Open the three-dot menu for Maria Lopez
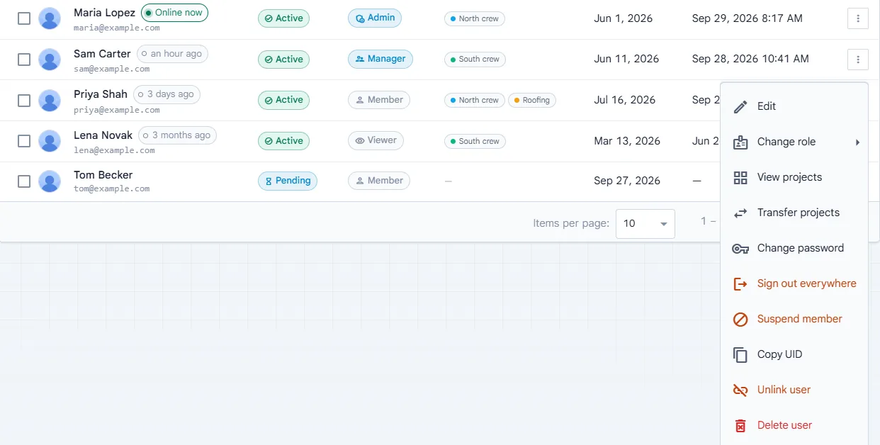This screenshot has width=880, height=445. point(858,18)
